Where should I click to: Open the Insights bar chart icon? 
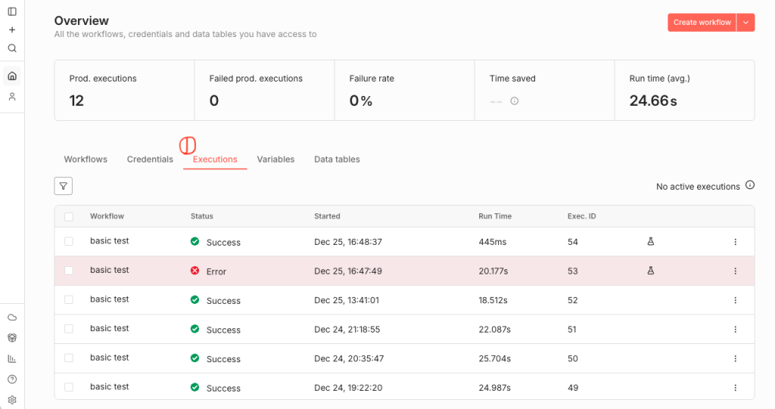12,358
